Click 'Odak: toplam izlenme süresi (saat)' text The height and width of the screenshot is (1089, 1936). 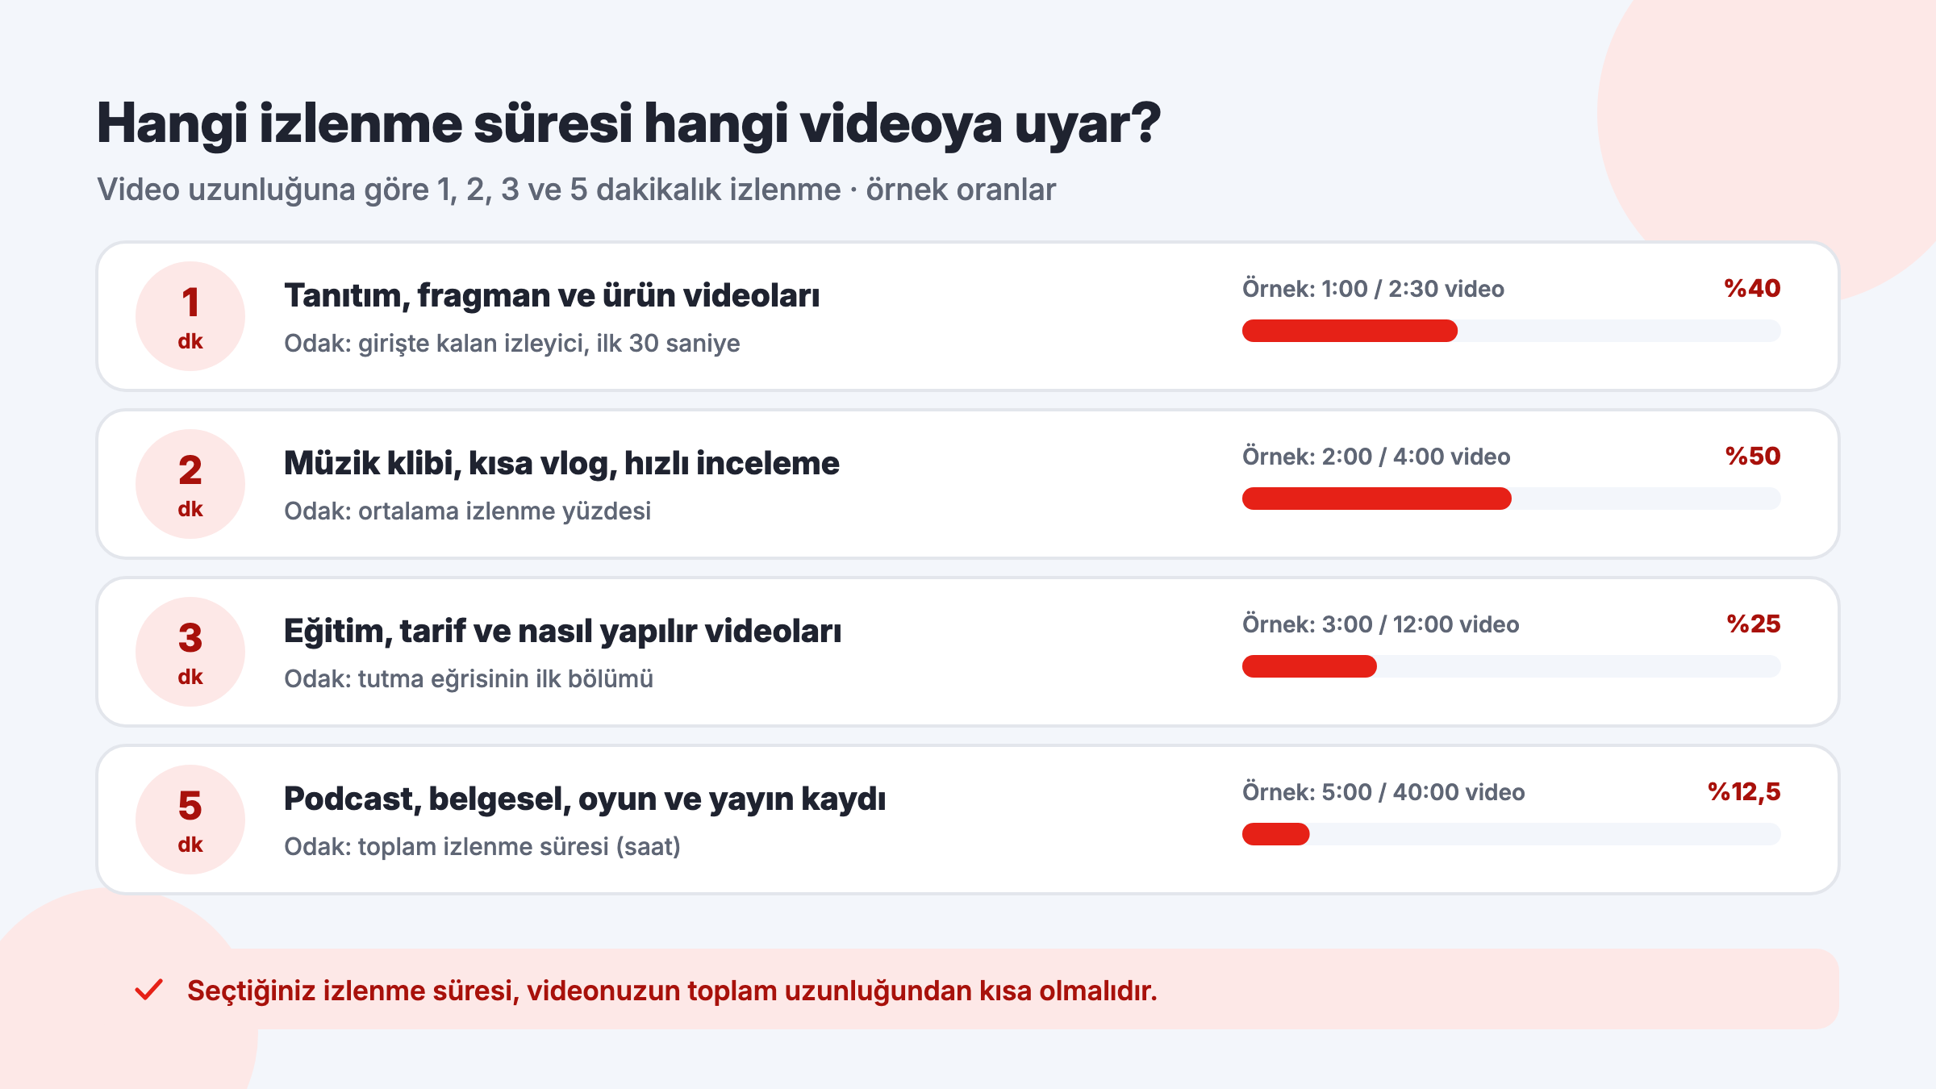(482, 847)
